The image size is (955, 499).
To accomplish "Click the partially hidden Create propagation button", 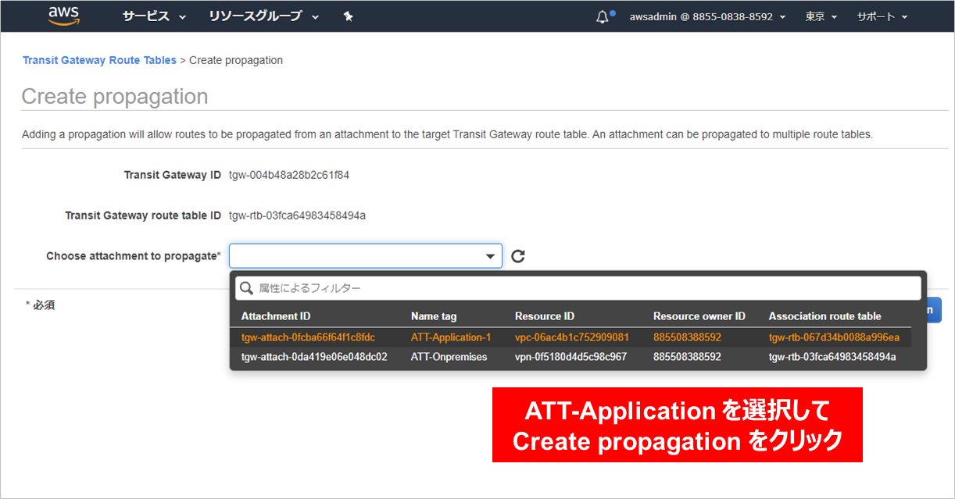I will coord(934,310).
